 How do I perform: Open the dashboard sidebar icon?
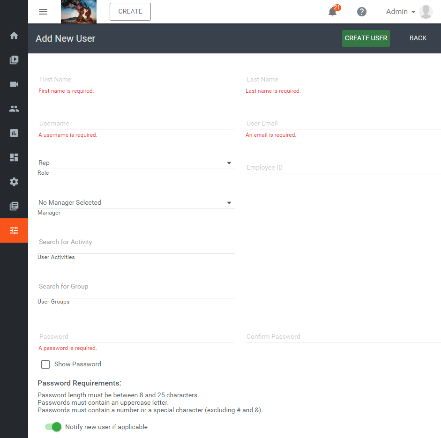(14, 157)
